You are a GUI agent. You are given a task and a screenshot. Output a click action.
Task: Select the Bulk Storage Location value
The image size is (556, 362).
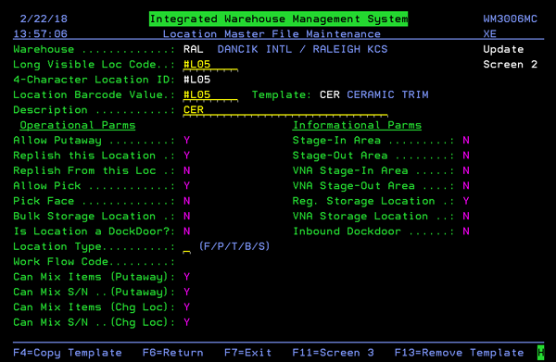tap(187, 216)
